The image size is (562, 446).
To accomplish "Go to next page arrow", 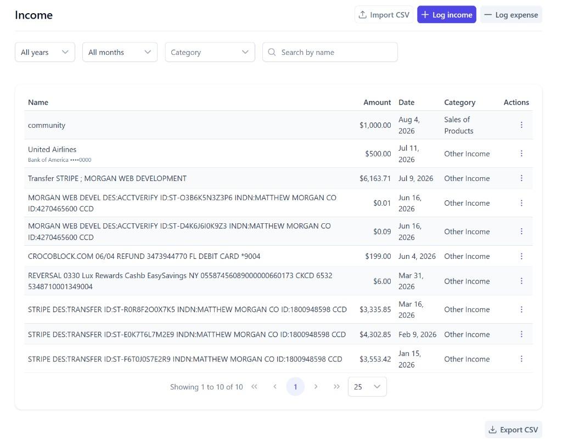I will click(316, 387).
